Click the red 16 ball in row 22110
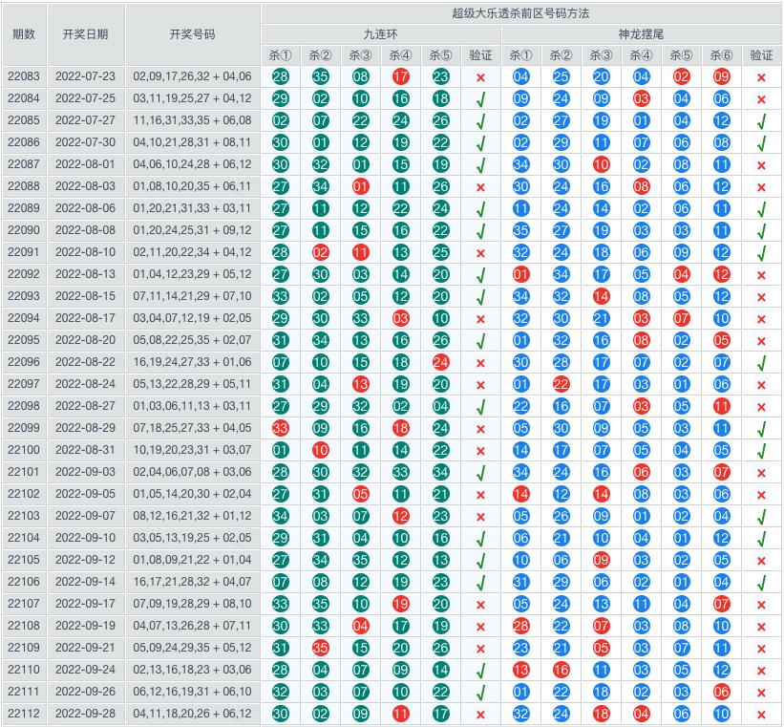 click(x=561, y=670)
